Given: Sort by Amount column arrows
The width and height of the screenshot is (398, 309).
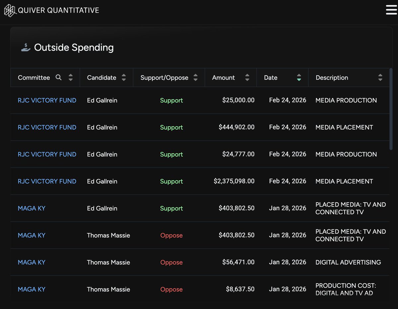Looking at the screenshot, I should pos(247,78).
